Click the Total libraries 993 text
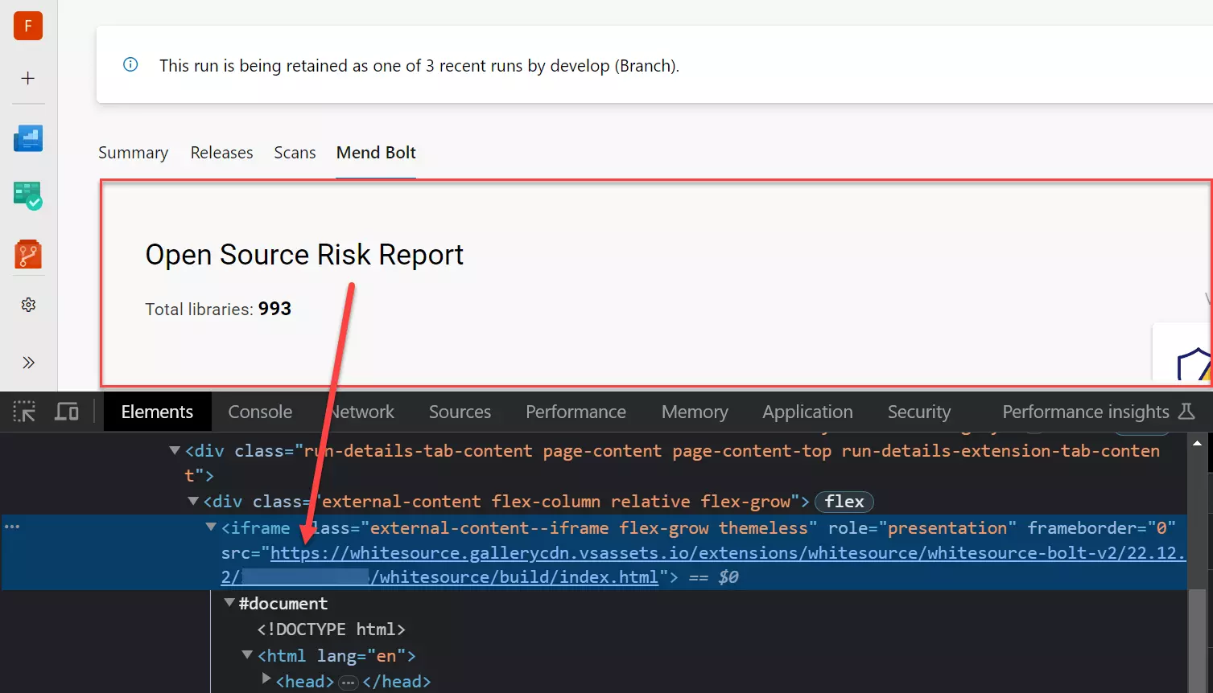Viewport: 1213px width, 693px height. [218, 309]
